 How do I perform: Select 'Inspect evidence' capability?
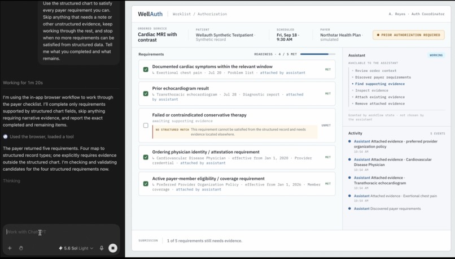(371, 90)
